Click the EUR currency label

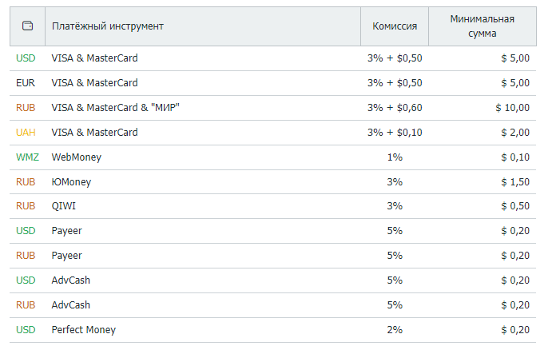tap(26, 83)
